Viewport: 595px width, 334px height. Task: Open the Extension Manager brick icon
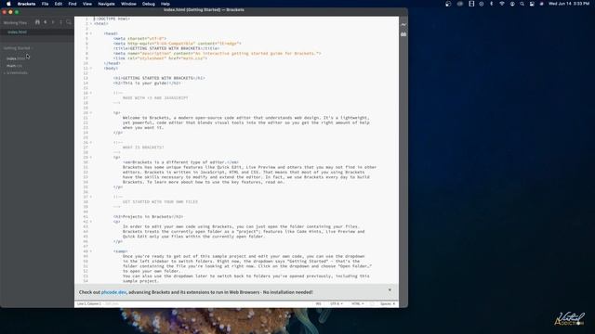point(403,34)
